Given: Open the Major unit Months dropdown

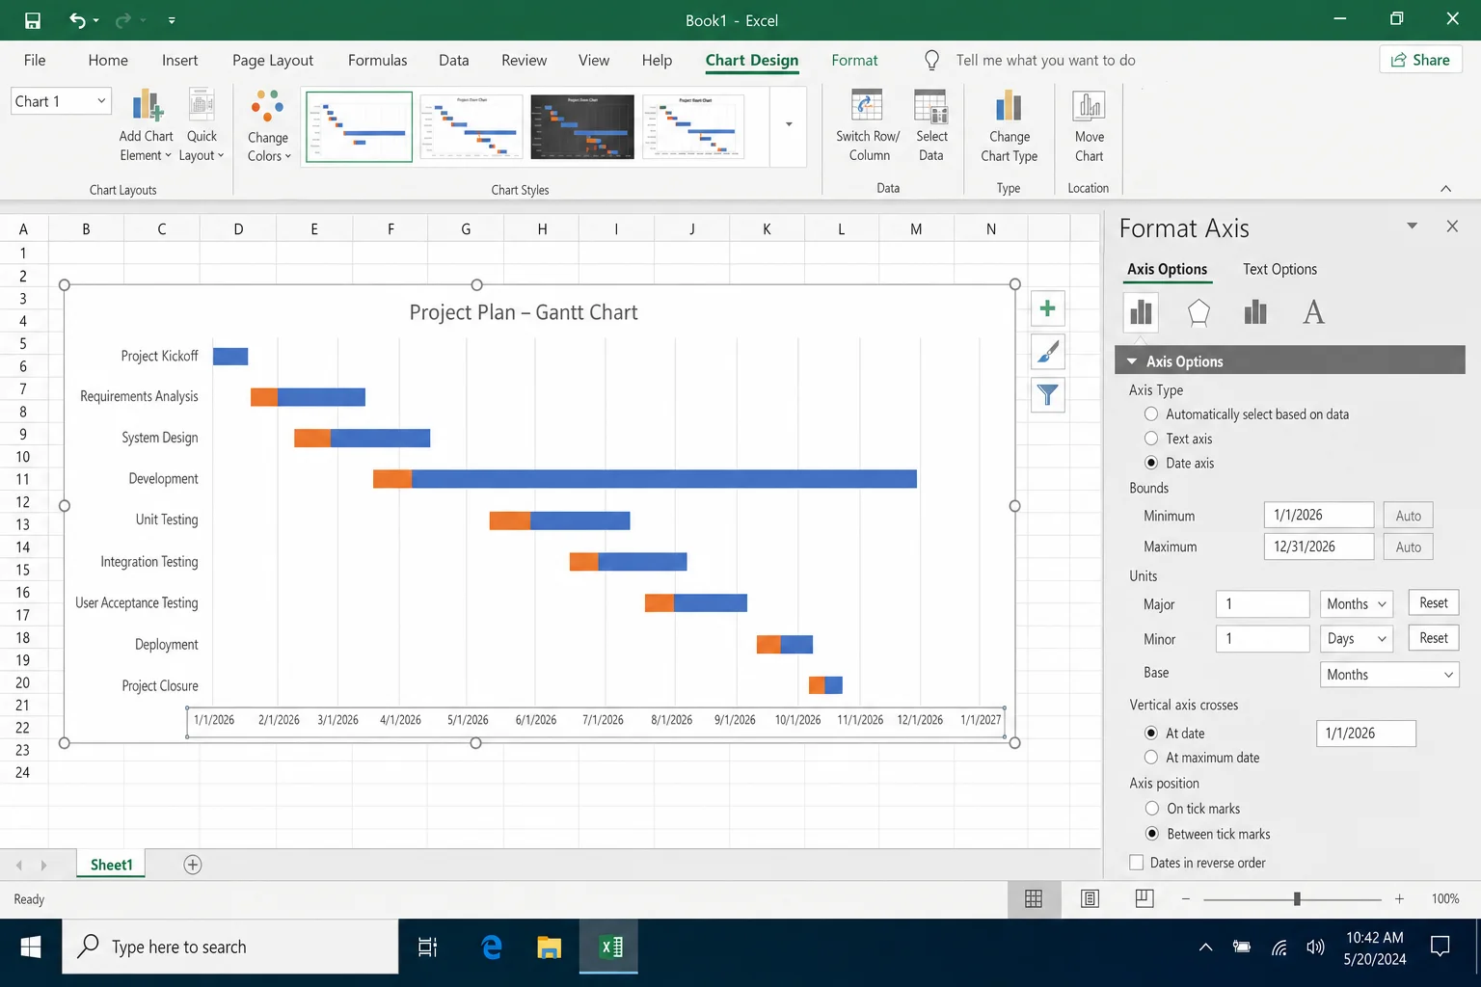Looking at the screenshot, I should click(1356, 603).
